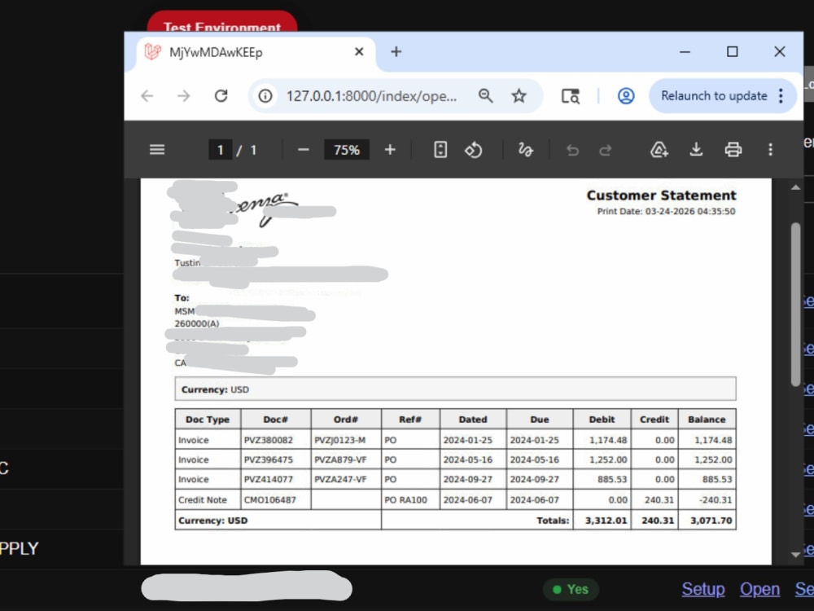Open the Google Lens search icon
The width and height of the screenshot is (814, 611).
tap(571, 96)
